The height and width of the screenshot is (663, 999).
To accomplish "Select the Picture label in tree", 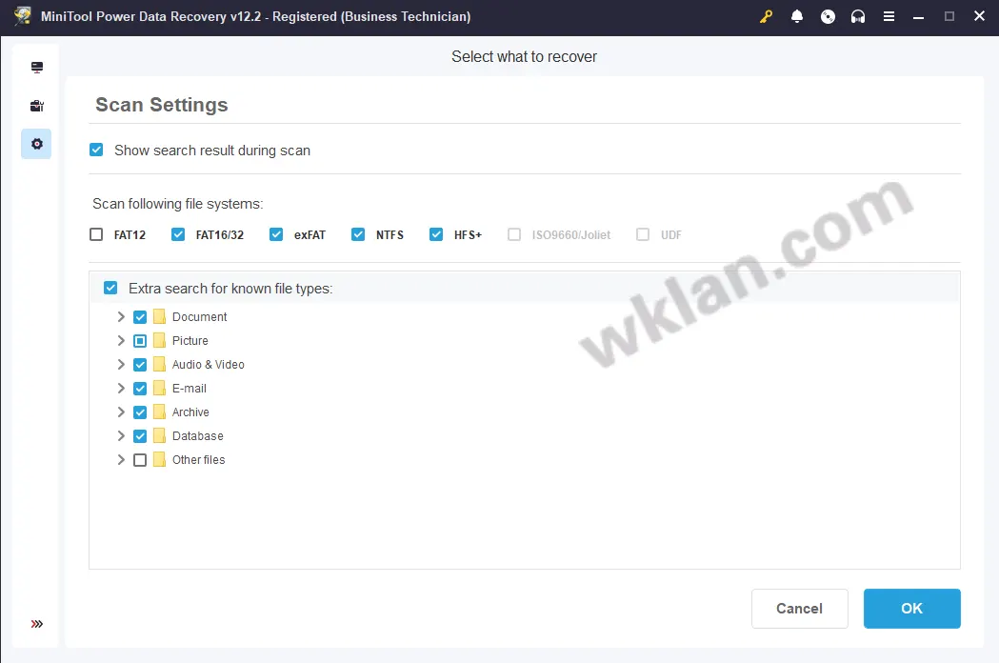I will 190,340.
